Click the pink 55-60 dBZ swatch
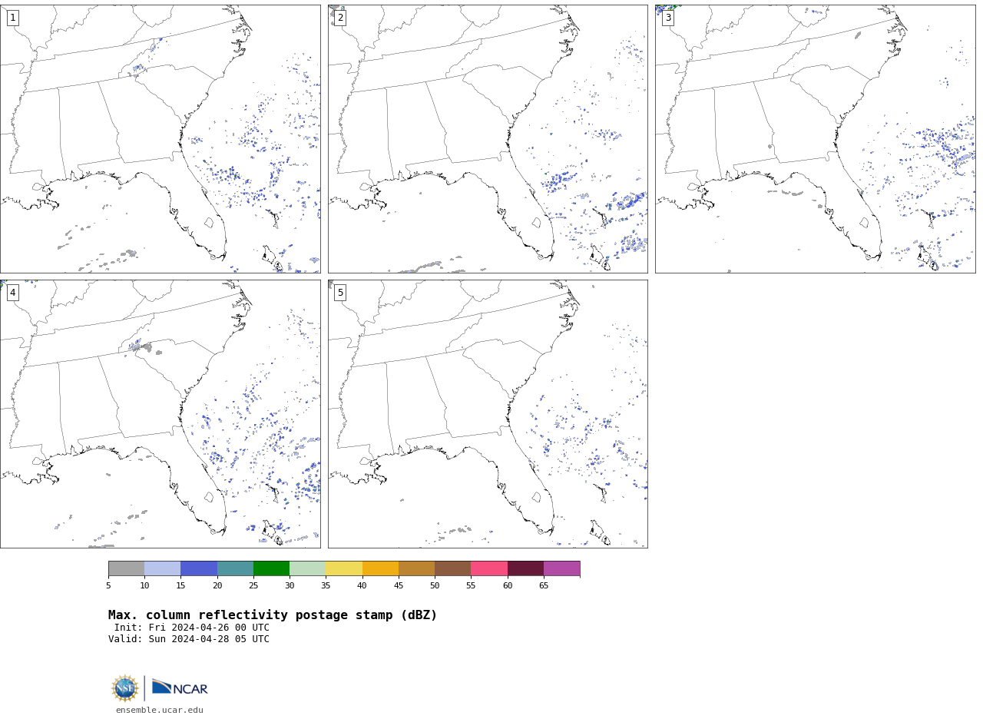 [489, 568]
